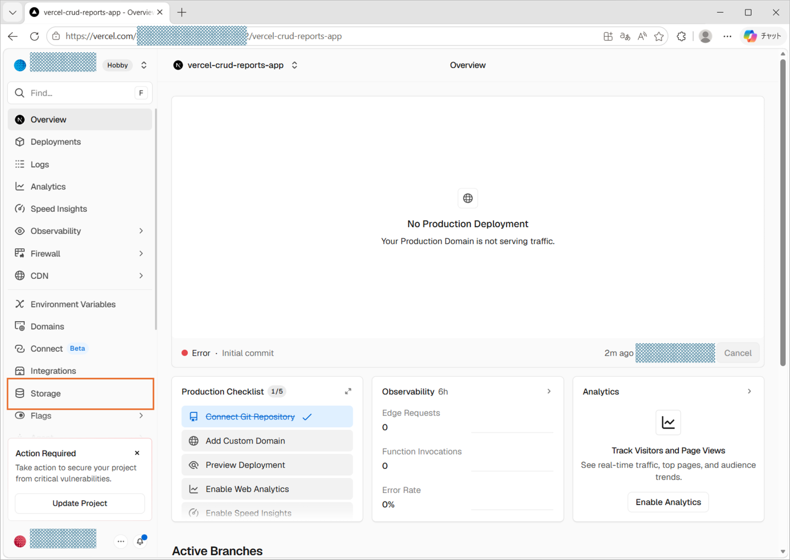Open Storage in the sidebar
The height and width of the screenshot is (560, 790).
pyautogui.click(x=80, y=394)
